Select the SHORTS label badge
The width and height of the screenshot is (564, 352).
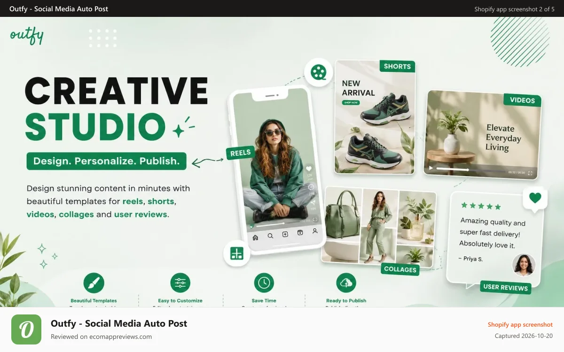point(397,66)
